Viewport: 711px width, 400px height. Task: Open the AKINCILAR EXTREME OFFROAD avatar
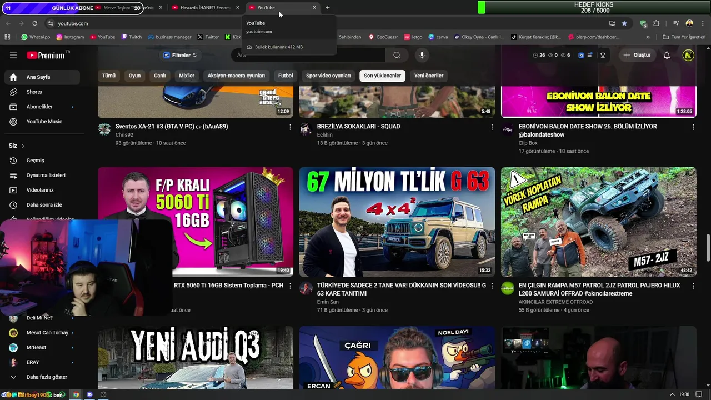coord(508,288)
